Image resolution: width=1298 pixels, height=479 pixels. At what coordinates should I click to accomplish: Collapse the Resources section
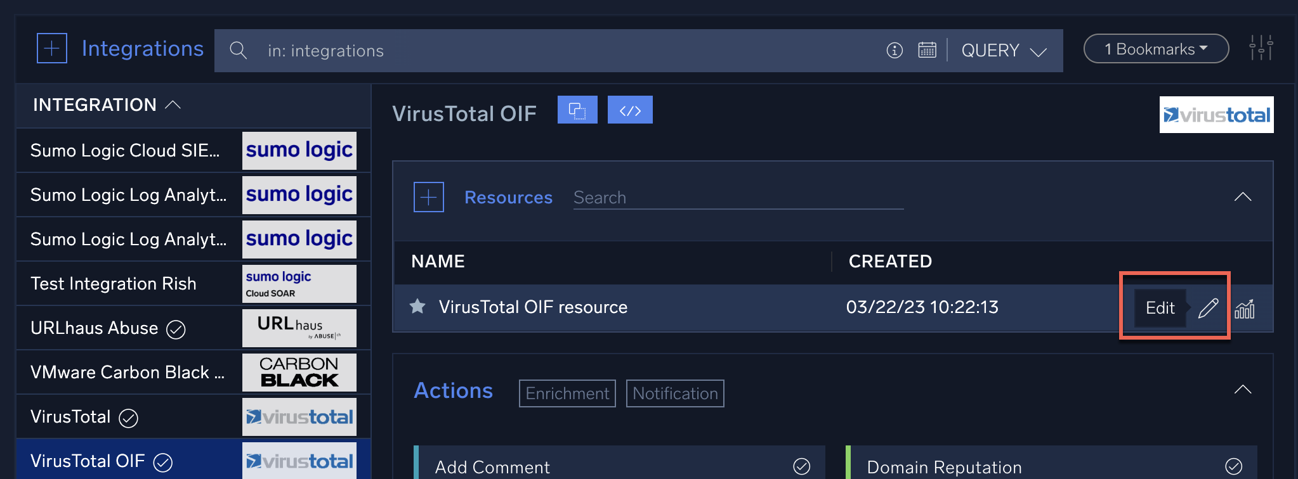point(1242,197)
